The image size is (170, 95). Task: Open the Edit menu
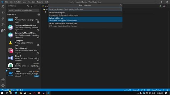click(x=11, y=2)
